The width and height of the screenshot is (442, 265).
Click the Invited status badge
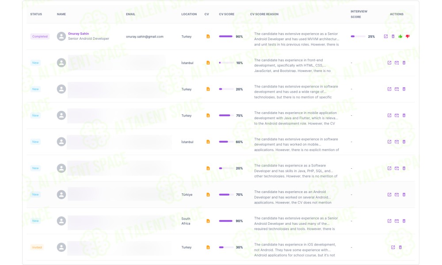tap(37, 247)
